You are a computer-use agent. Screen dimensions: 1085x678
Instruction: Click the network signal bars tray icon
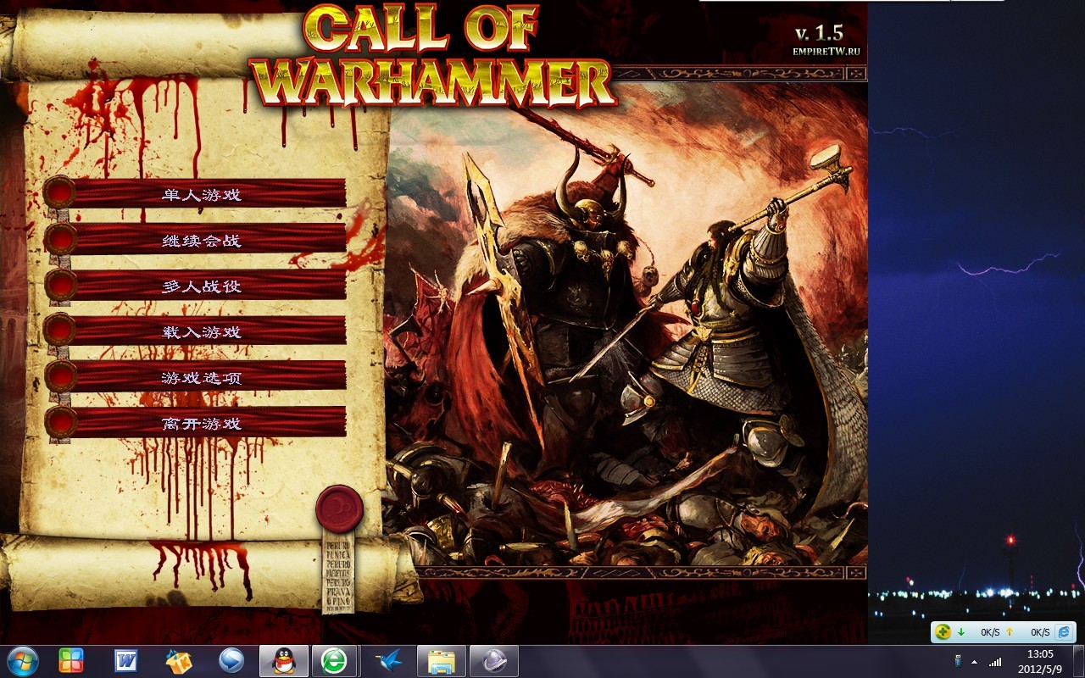(x=995, y=661)
